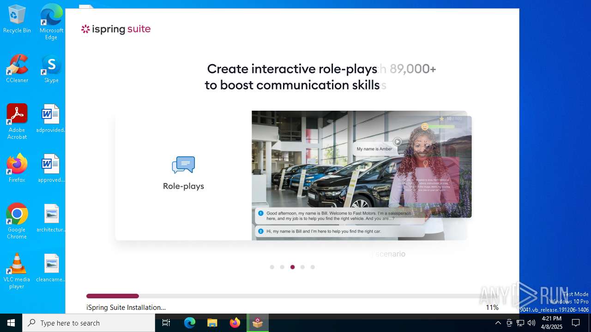Screen dimensions: 591x332
Task: Click the installation progress bar
Action: click(292, 296)
